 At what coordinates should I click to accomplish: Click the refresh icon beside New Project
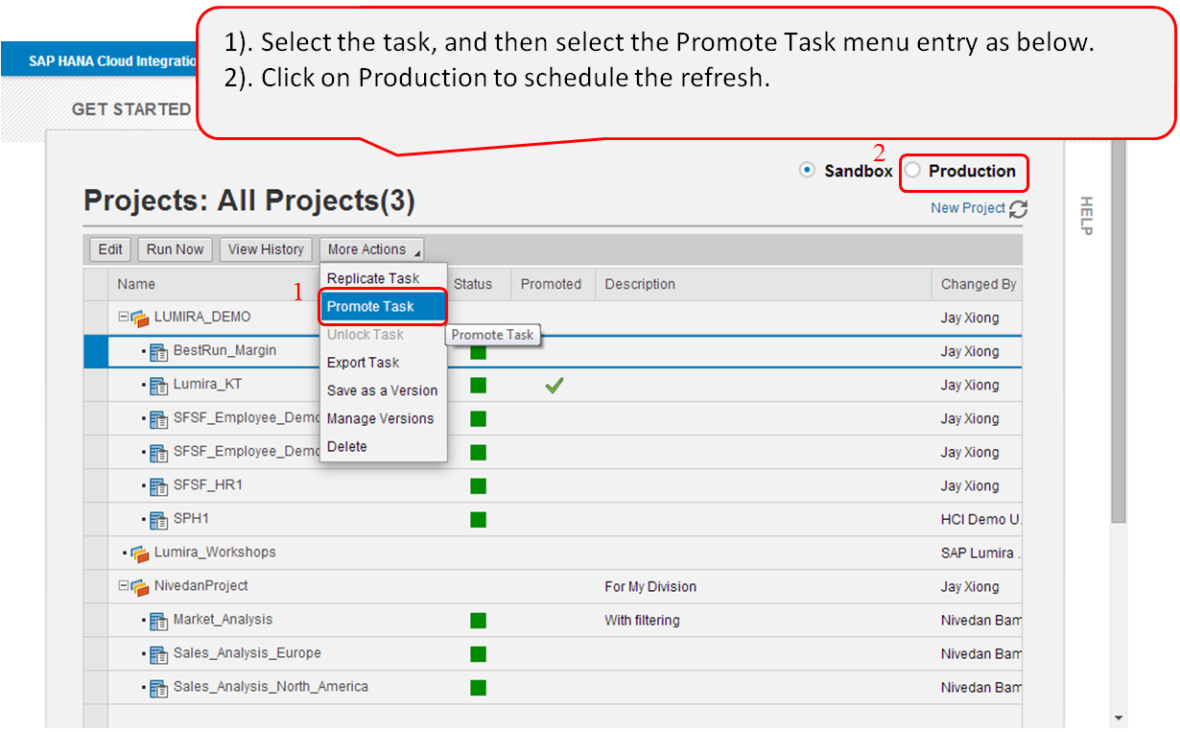click(1018, 209)
